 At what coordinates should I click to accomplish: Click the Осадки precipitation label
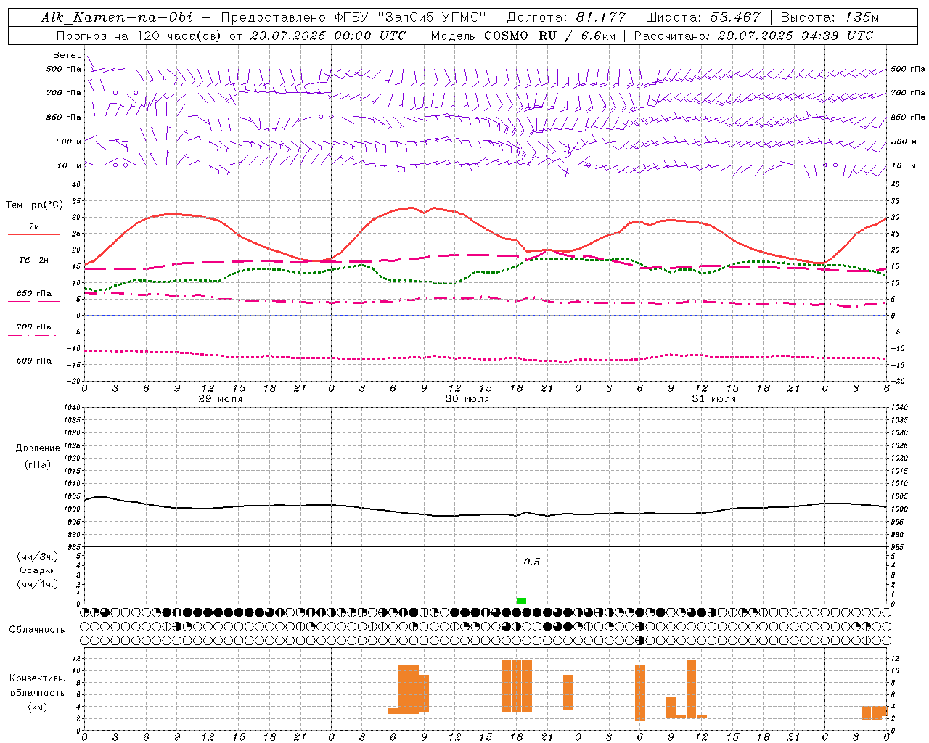(x=38, y=570)
